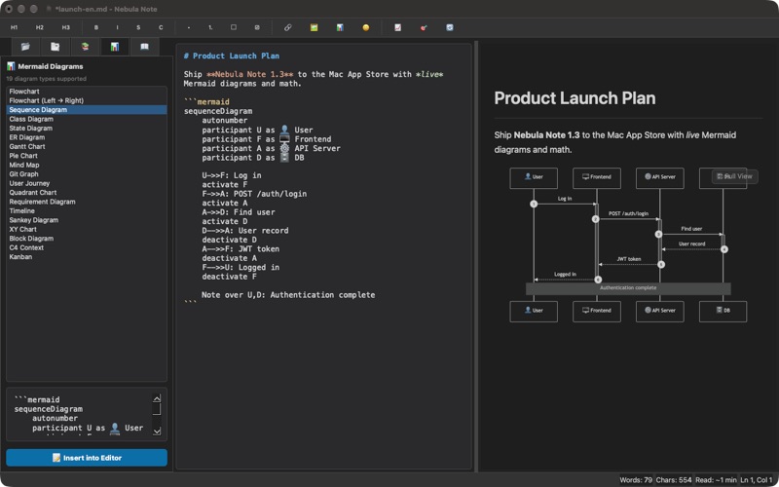Click the '# Product Launch Plan' editor line
This screenshot has width=779, height=487.
click(x=231, y=56)
